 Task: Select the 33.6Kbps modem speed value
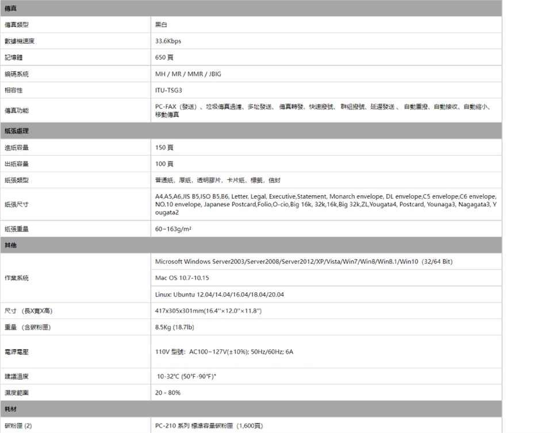(x=168, y=41)
